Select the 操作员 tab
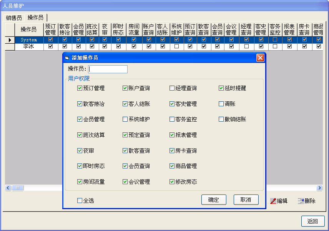The width and height of the screenshot is (329, 231). tap(35, 18)
